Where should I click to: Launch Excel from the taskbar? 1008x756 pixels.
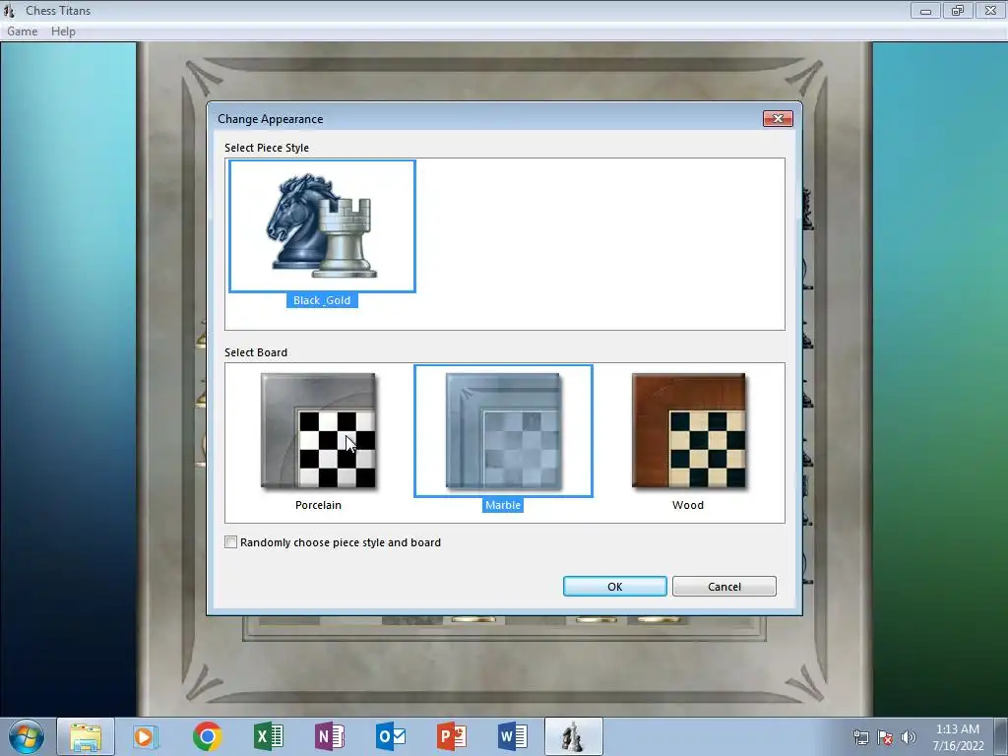(x=268, y=736)
